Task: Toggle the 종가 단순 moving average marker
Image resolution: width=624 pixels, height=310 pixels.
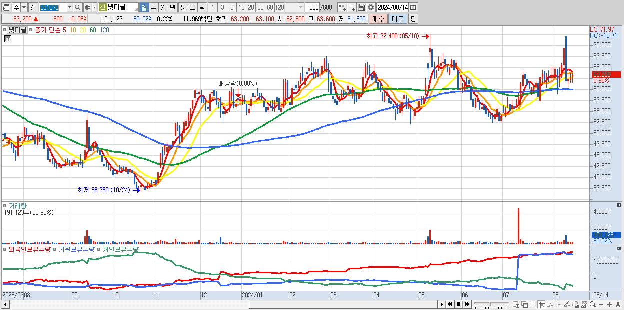Action: (x=31, y=30)
